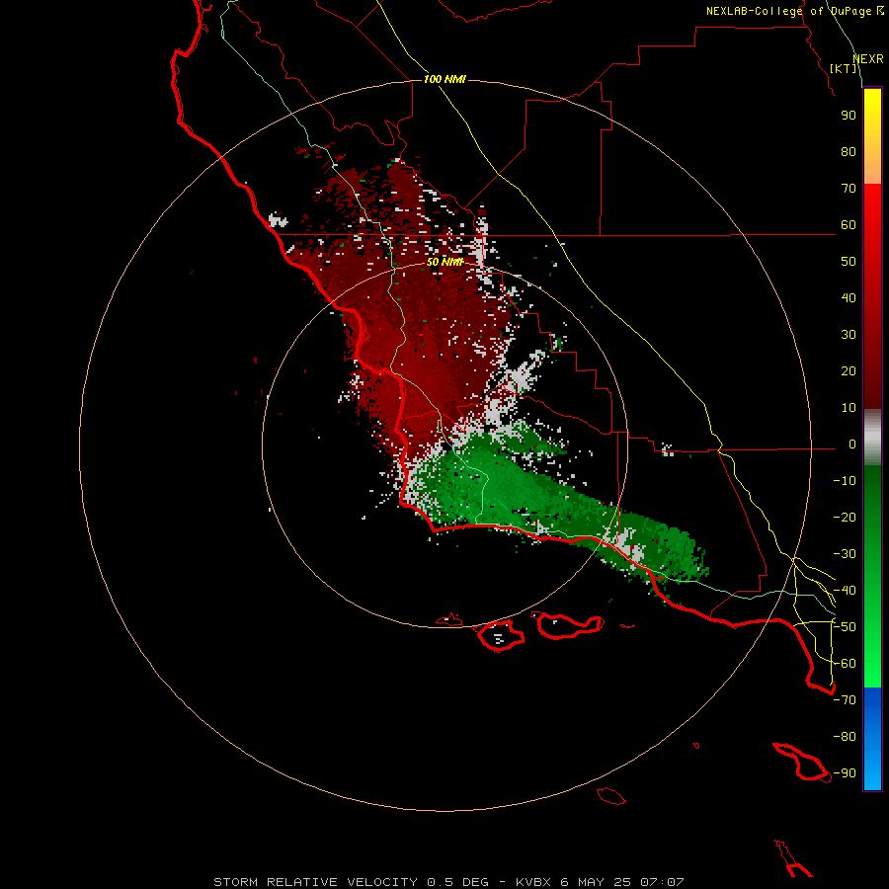889x889 pixels.
Task: Click the 0 value on the velocity scale
Action: 852,444
